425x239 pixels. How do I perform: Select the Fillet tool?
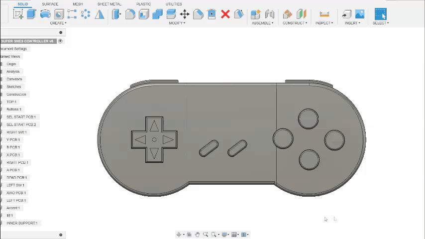pyautogui.click(x=130, y=14)
